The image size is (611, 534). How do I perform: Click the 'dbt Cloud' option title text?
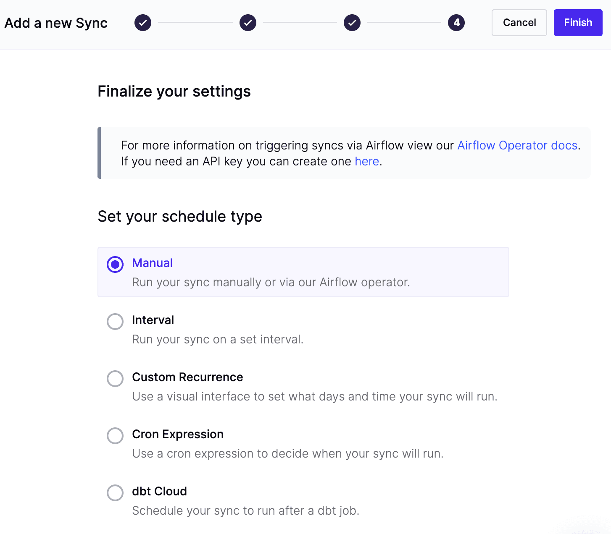(x=159, y=491)
